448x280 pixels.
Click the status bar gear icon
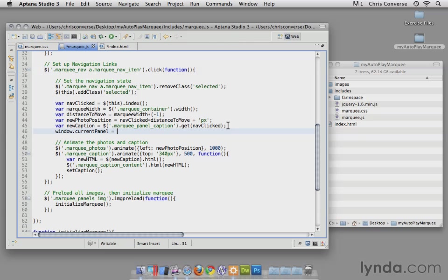coord(90,244)
